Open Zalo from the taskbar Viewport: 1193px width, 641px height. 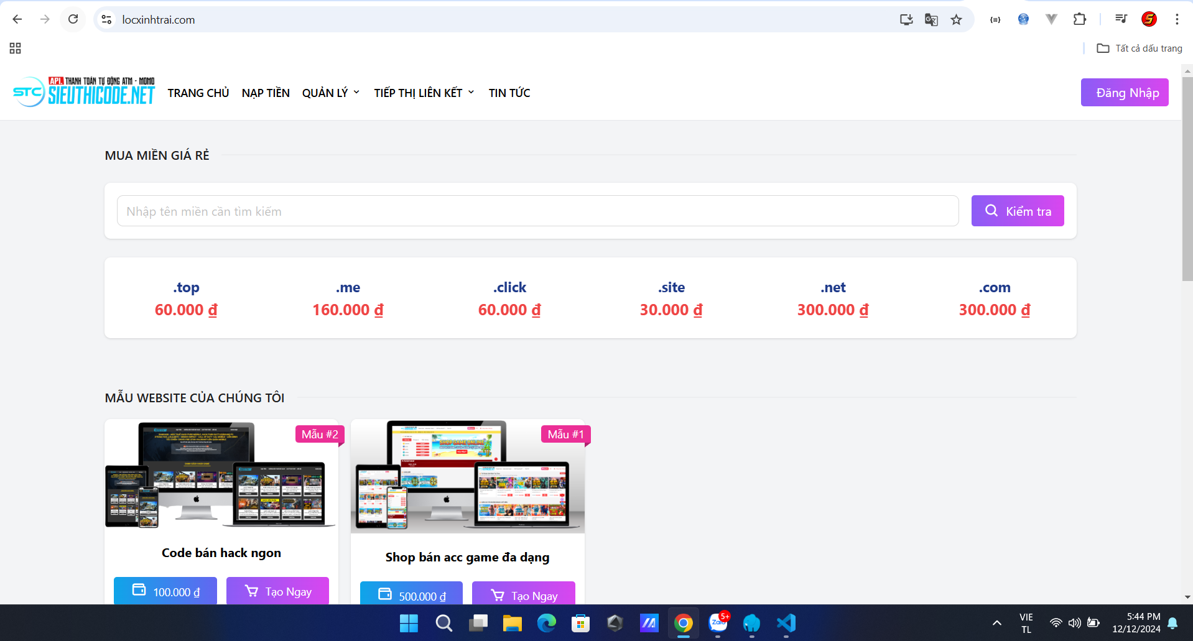(x=717, y=624)
